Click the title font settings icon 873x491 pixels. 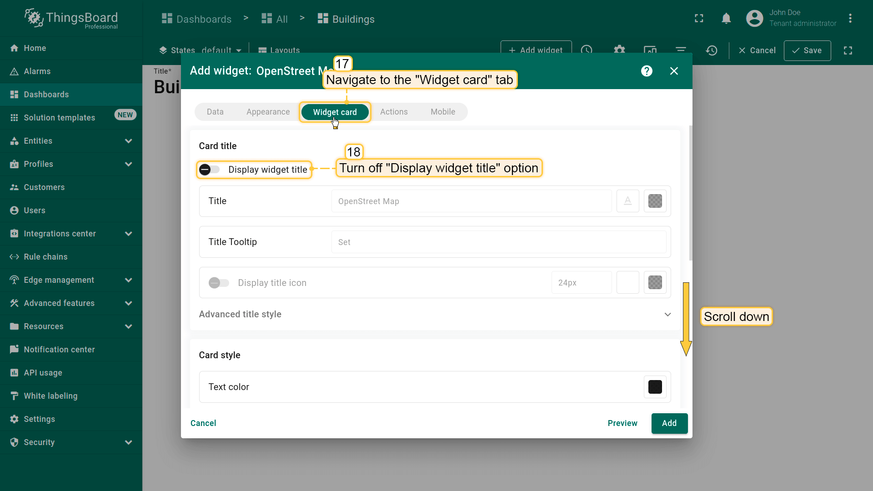(627, 201)
